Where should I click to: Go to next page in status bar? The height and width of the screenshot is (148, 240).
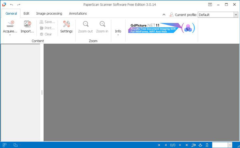pos(180,145)
